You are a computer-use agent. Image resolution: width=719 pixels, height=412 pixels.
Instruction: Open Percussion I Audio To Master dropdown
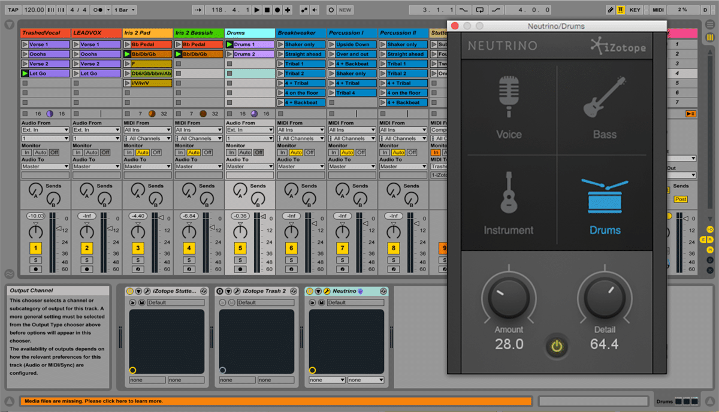(352, 166)
